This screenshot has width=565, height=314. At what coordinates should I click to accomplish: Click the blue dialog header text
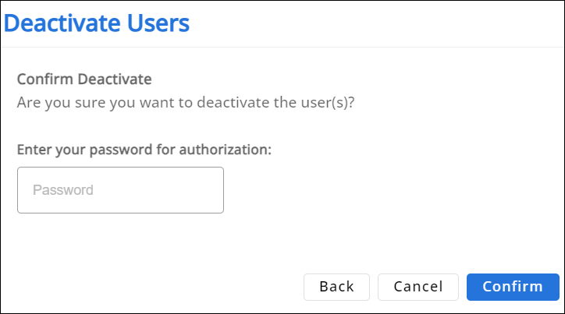[97, 23]
